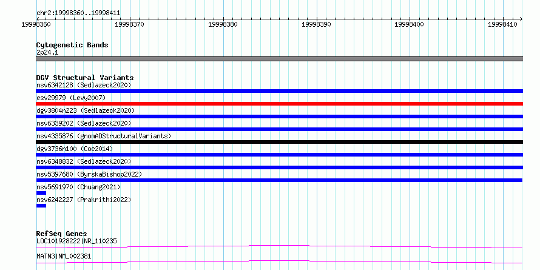
Task: Open the DGV Structural Variants track title
Action: (85, 78)
